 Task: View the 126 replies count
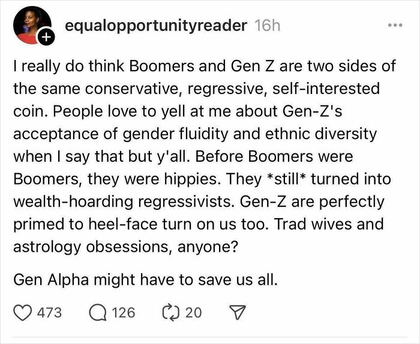click(123, 313)
